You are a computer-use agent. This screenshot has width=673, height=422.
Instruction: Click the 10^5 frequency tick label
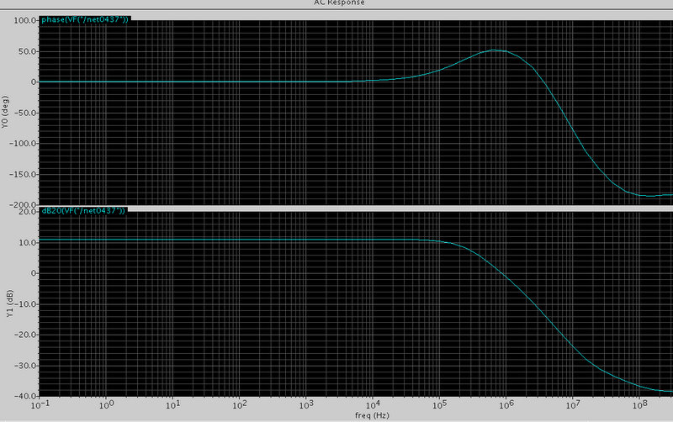click(x=439, y=404)
